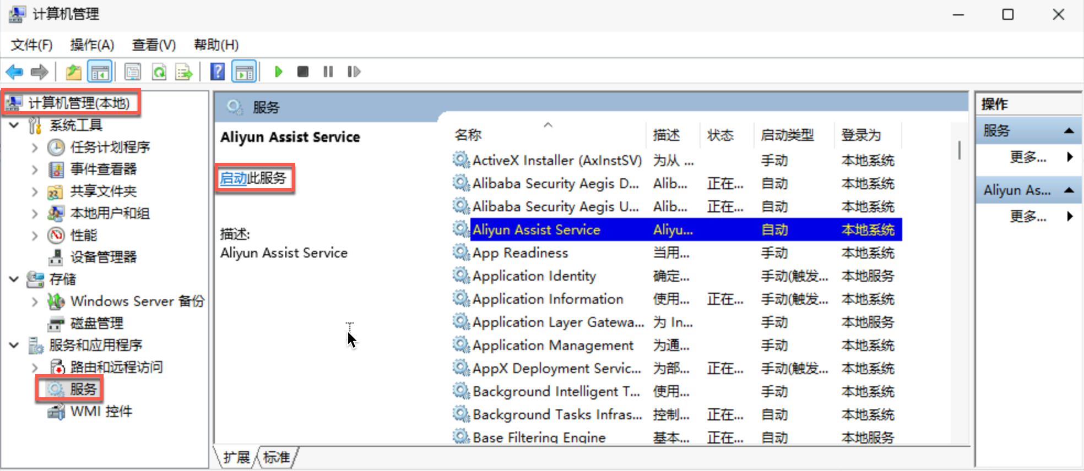Select Application Identity service row

click(x=677, y=276)
